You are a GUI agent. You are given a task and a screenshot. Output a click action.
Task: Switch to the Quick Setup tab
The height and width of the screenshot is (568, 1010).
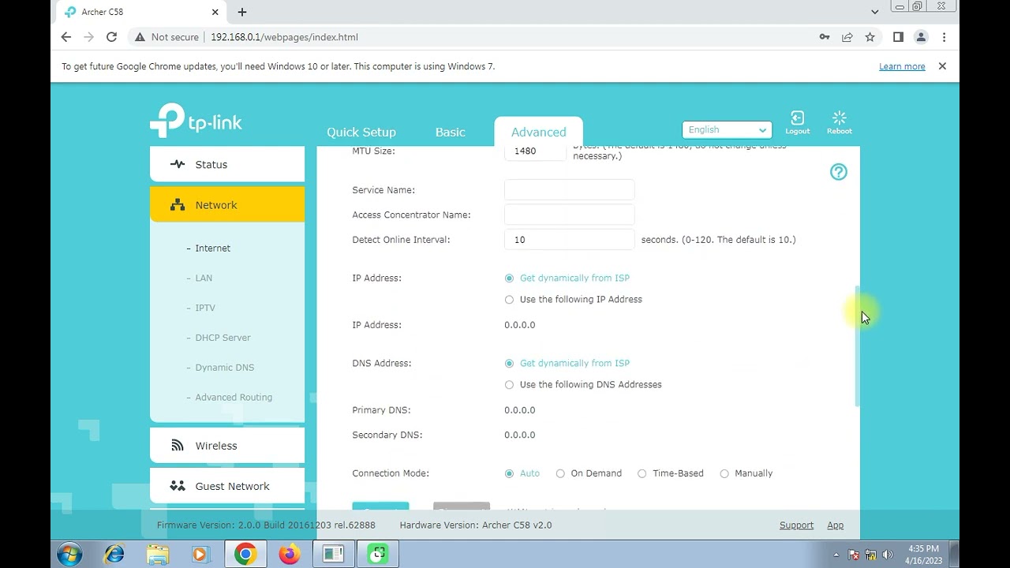point(361,132)
